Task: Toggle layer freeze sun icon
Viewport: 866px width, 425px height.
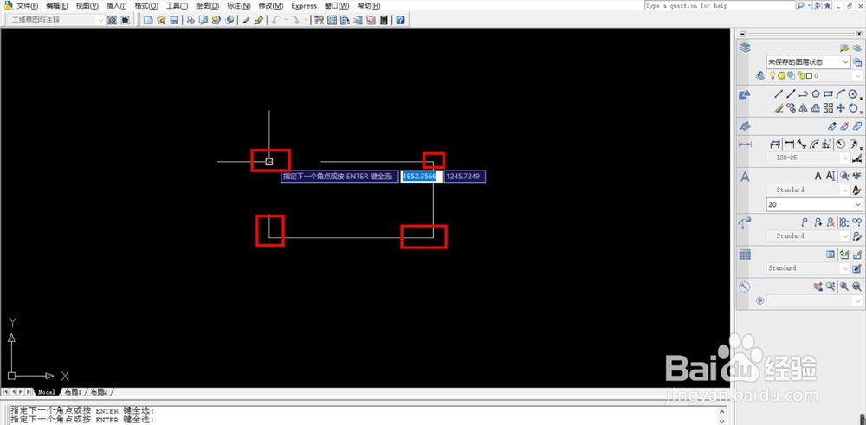Action: tap(781, 75)
